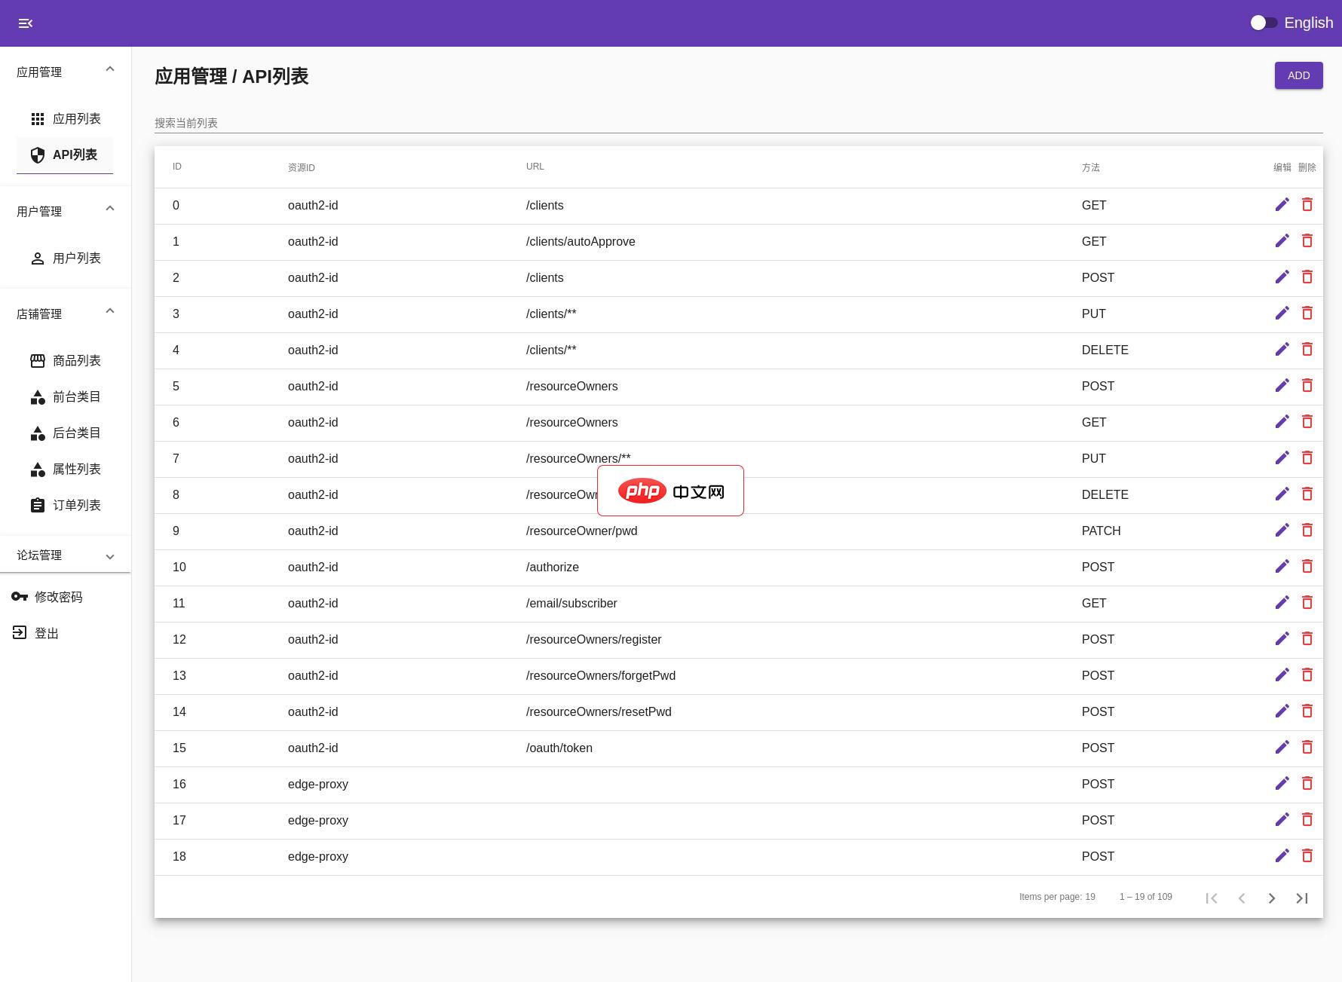Collapse the 应用管理 sidebar section
The image size is (1342, 982).
click(110, 69)
